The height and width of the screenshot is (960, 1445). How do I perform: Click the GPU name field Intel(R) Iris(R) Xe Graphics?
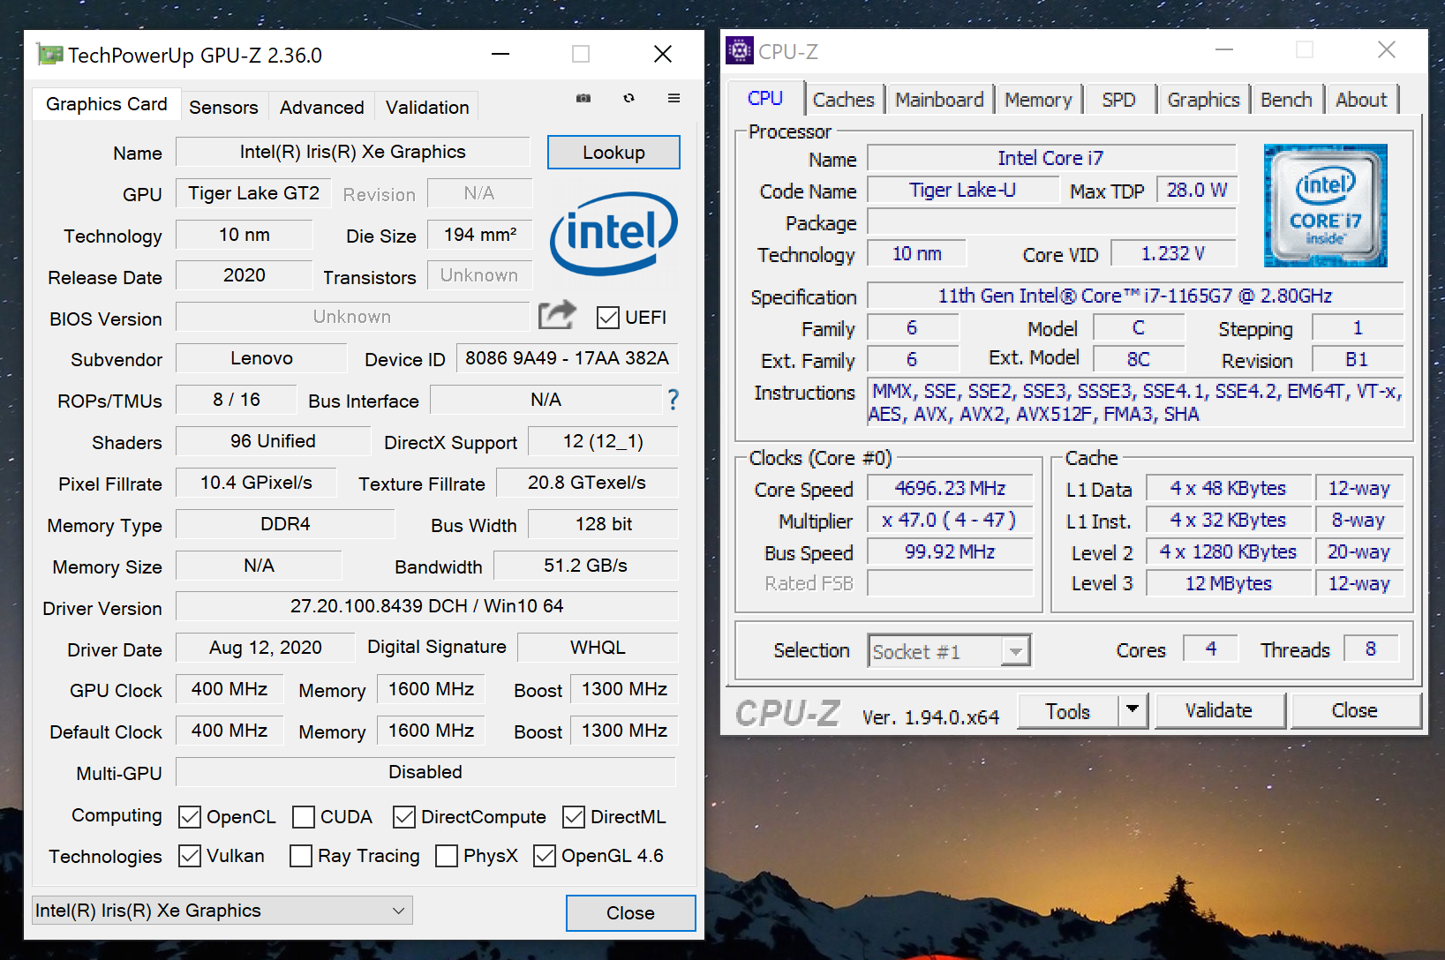(x=352, y=152)
